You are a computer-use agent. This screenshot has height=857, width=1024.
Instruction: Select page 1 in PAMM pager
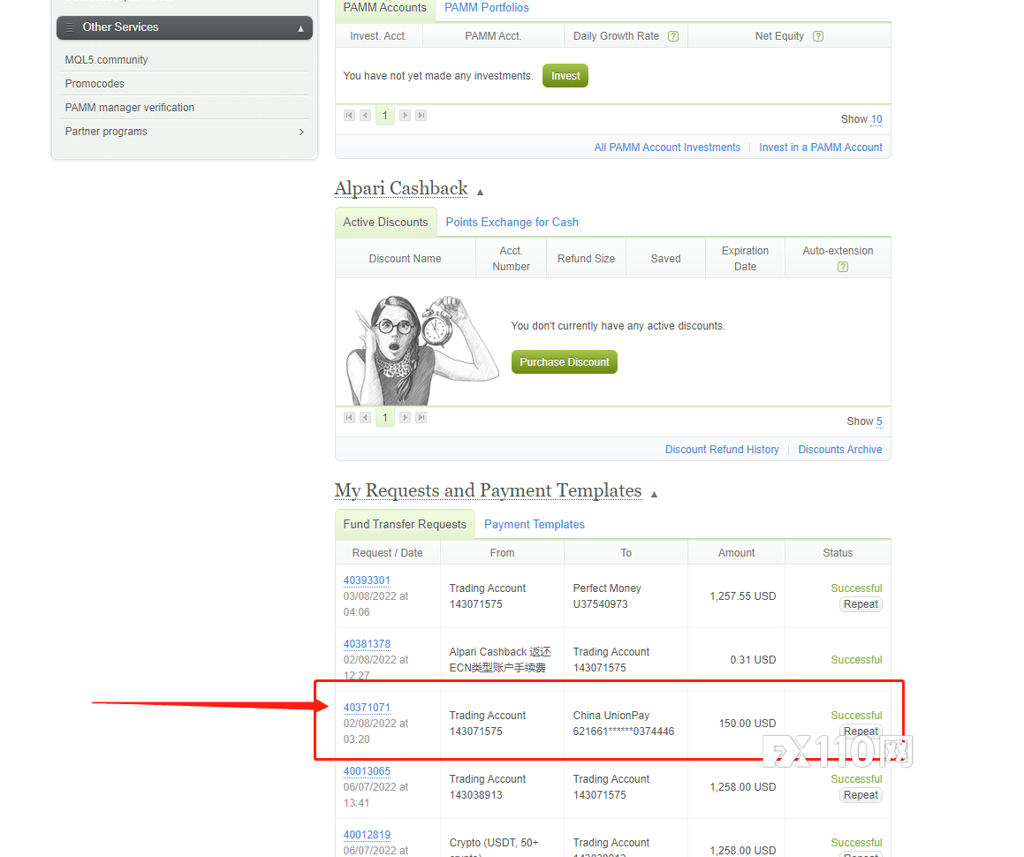[x=385, y=116]
